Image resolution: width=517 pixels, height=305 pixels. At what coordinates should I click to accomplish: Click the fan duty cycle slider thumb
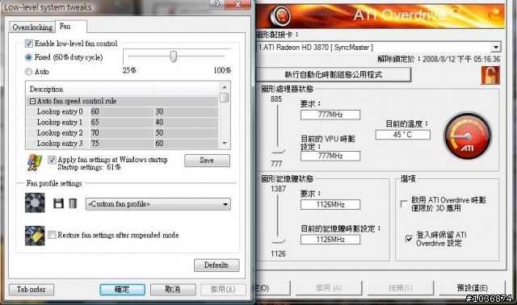tap(174, 56)
